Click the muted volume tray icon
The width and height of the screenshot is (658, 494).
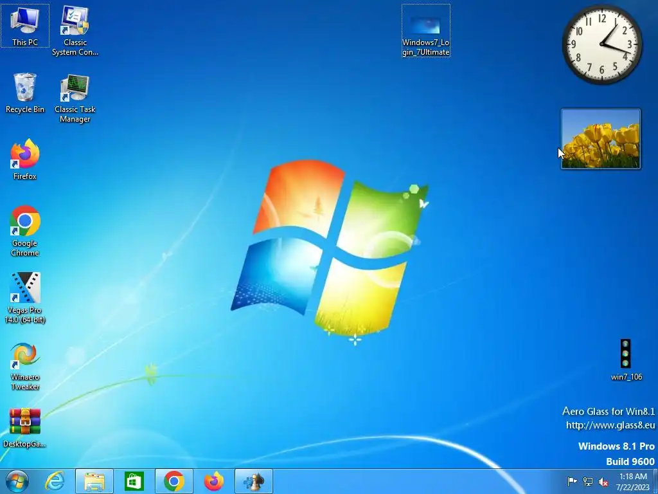pos(603,482)
